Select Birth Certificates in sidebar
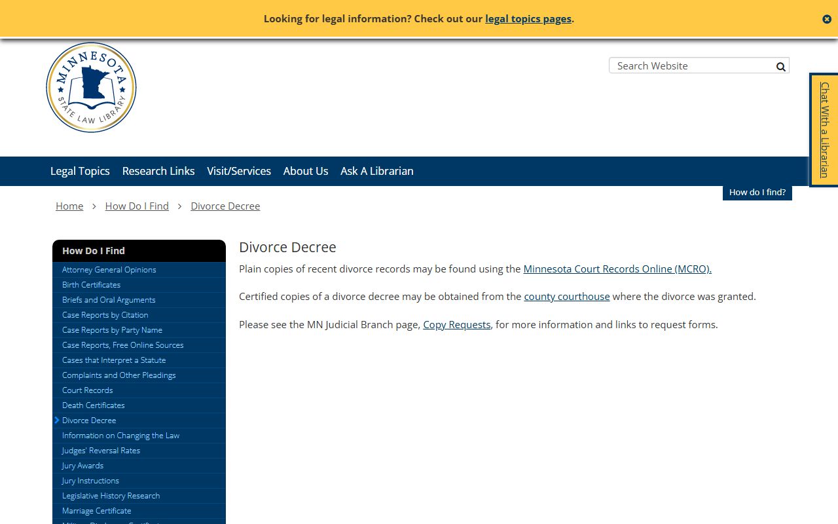Screen dimensions: 838x524 tap(139, 285)
